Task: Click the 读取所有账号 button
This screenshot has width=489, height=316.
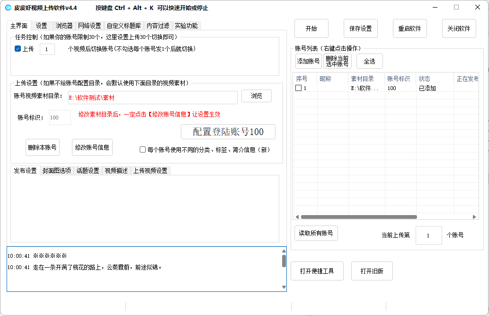Action: coord(316,233)
